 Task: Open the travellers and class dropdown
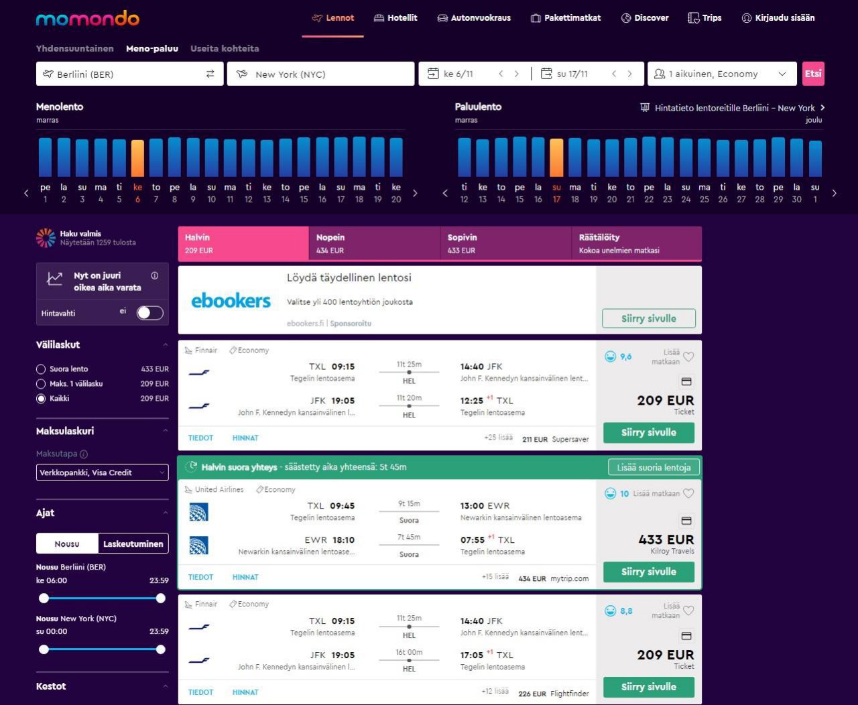722,74
